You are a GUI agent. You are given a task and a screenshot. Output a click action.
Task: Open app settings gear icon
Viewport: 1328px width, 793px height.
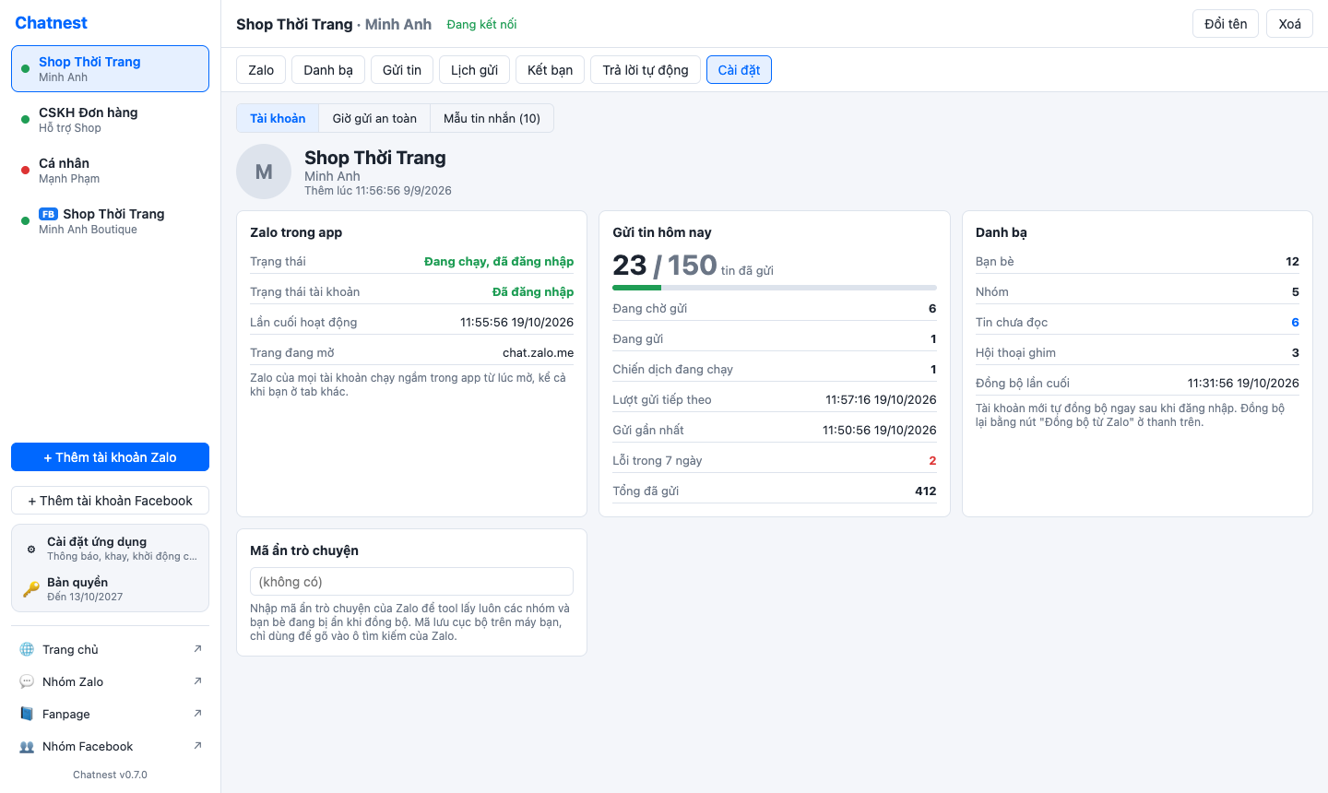31,549
